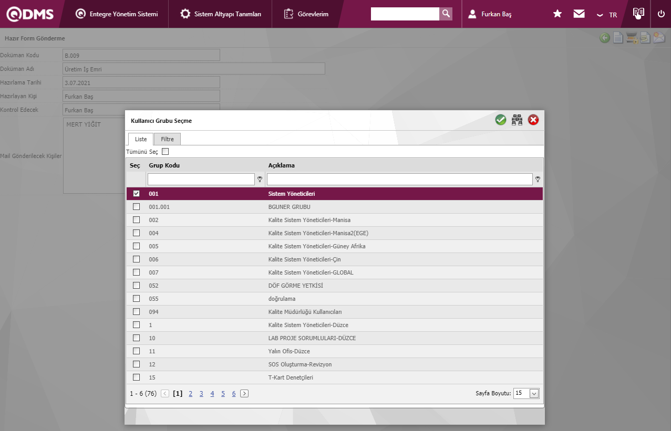Viewport: 671px width, 431px height.
Task: Check the 15 T-Kart Denetçileri checkbox
Action: click(137, 377)
